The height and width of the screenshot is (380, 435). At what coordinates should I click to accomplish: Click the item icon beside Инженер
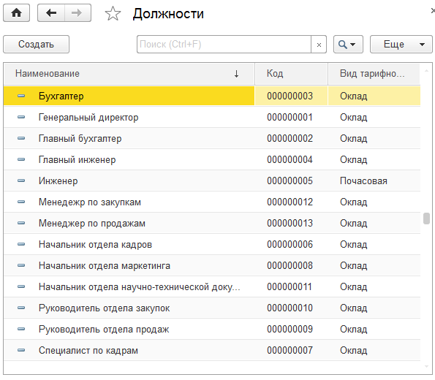[21, 180]
